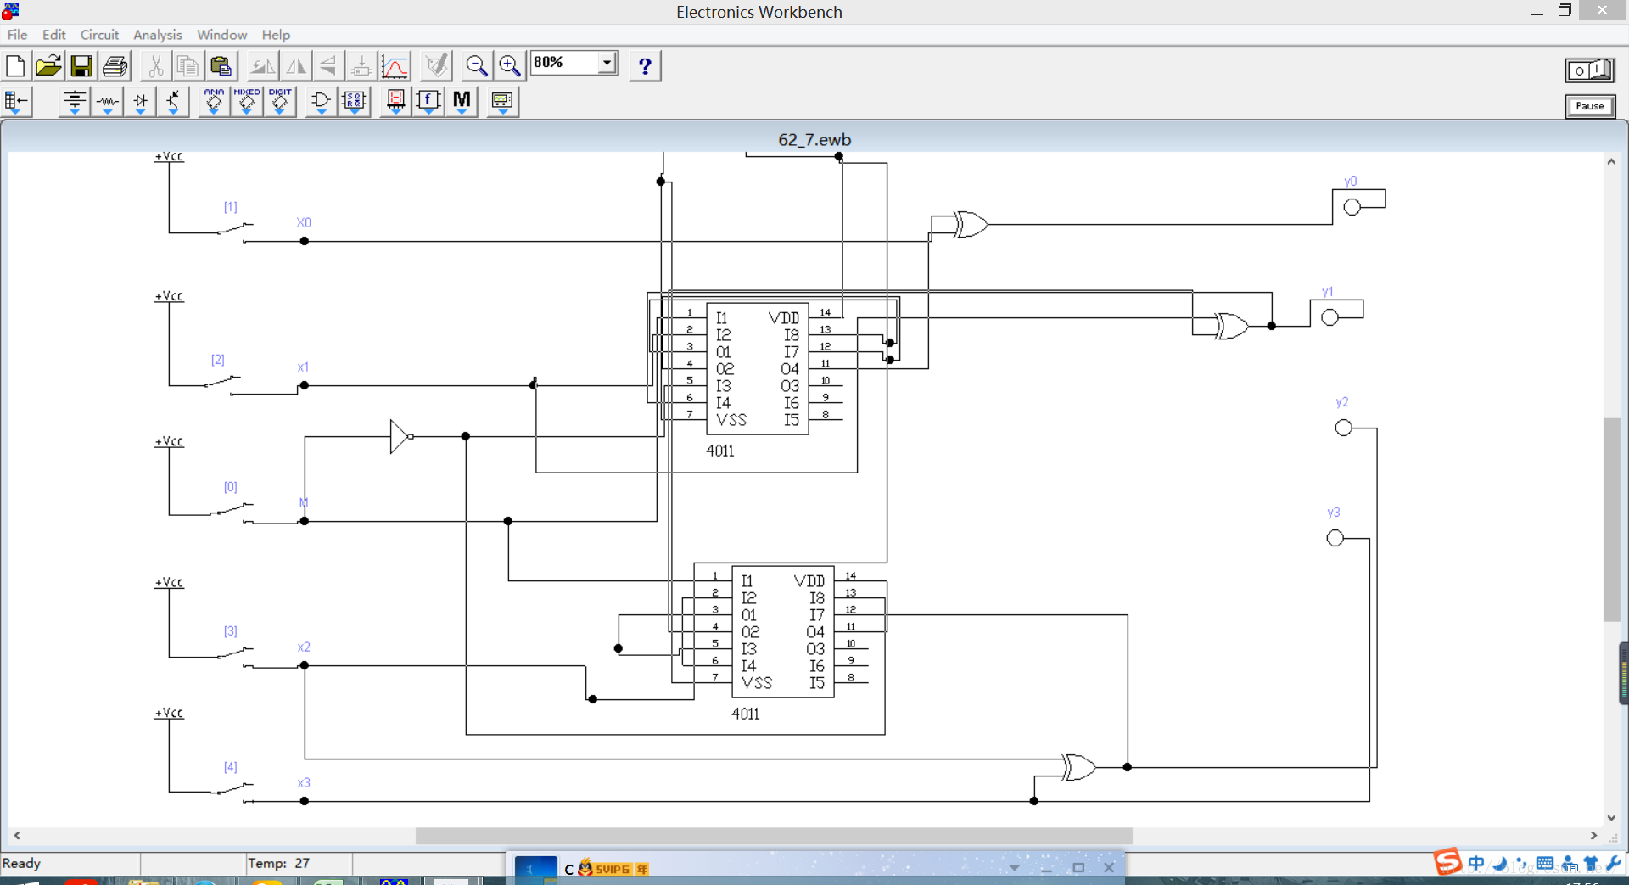The width and height of the screenshot is (1629, 885).
Task: Click the 62_7.ewb circuit window title
Action: coord(814,140)
